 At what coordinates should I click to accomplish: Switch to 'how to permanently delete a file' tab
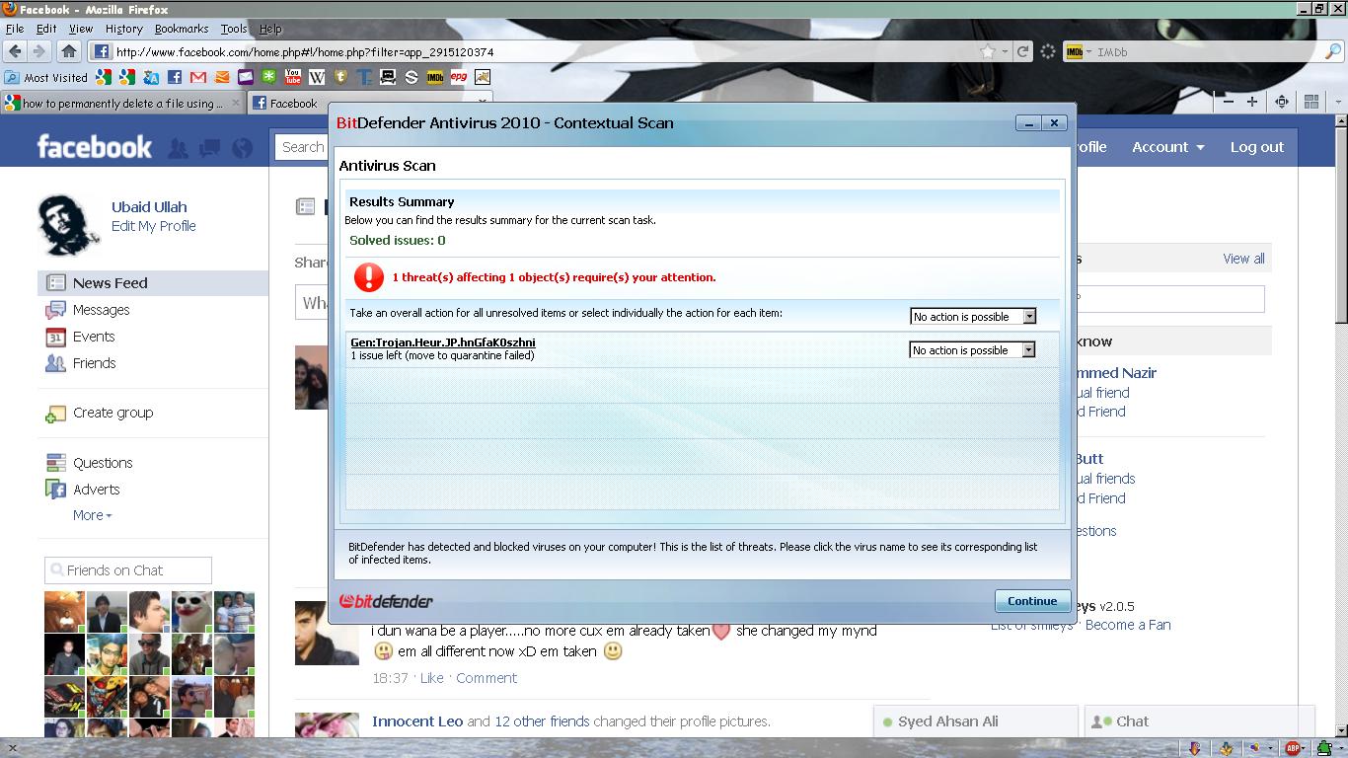click(122, 103)
